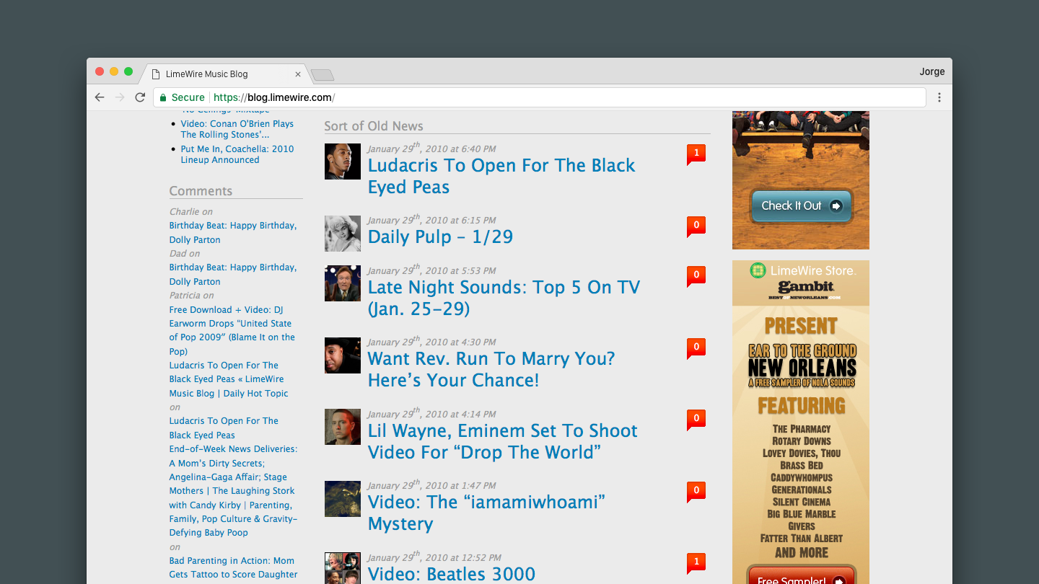Reload the page with the refresh icon
This screenshot has width=1039, height=584.
click(140, 97)
